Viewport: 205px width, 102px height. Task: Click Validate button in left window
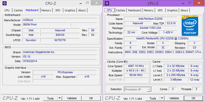[72, 98]
